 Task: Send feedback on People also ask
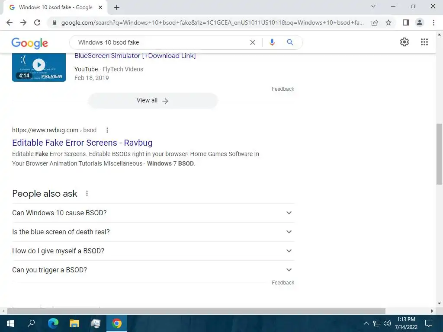[x=283, y=283]
